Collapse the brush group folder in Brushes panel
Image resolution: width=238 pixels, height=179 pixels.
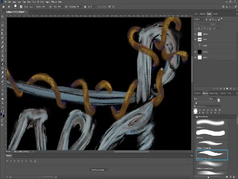[x=195, y=117]
